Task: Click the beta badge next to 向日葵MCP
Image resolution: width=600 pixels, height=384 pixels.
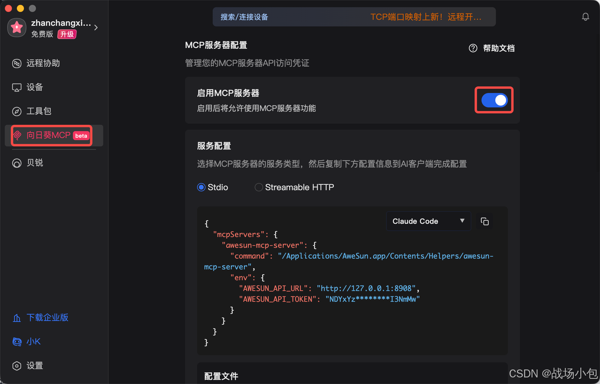Action: [81, 136]
